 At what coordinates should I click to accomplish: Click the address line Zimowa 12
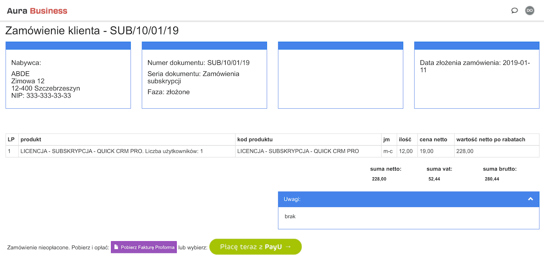pyautogui.click(x=28, y=81)
